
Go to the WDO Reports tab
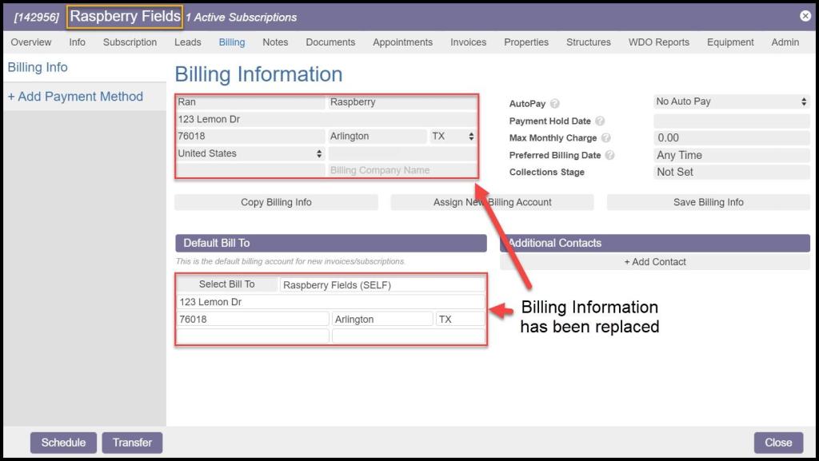point(658,42)
